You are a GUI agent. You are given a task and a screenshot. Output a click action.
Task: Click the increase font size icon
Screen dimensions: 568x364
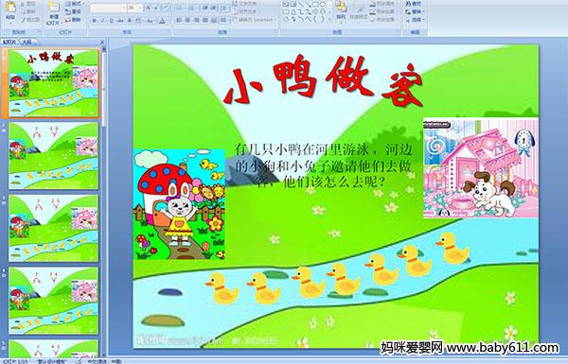click(x=149, y=8)
